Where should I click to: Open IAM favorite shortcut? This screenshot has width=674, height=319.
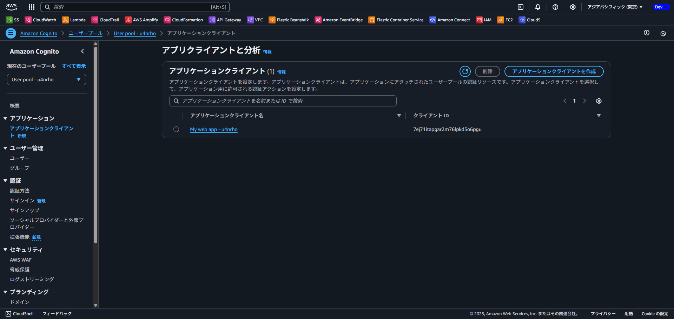(484, 20)
